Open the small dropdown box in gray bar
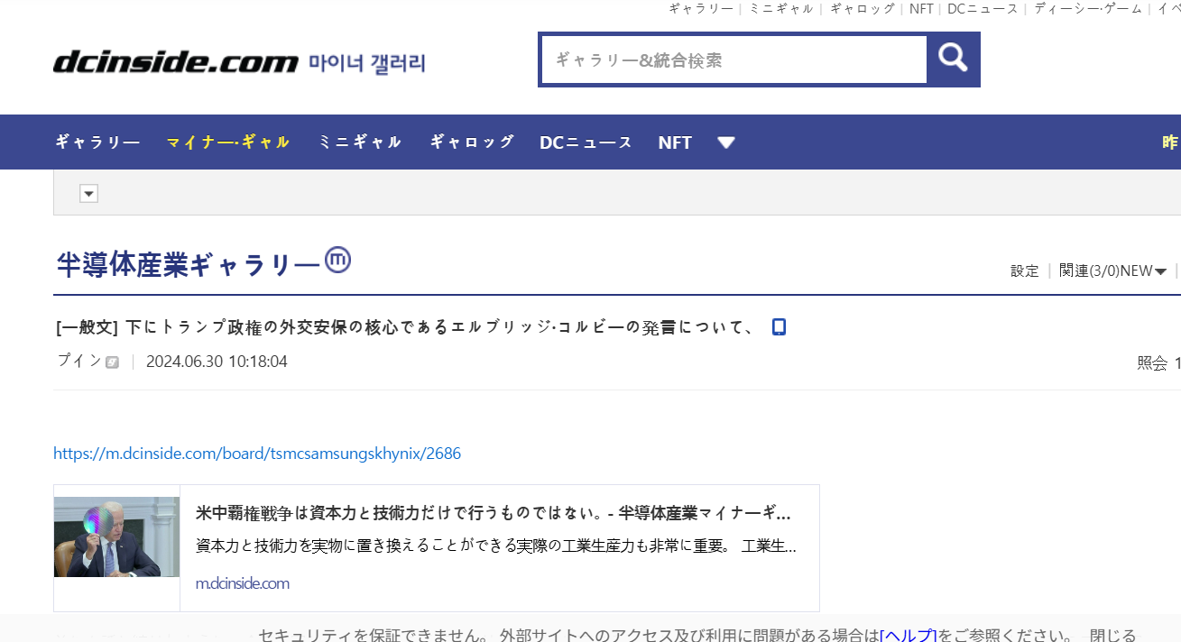Screen dimensions: 1181x642 click(x=88, y=194)
